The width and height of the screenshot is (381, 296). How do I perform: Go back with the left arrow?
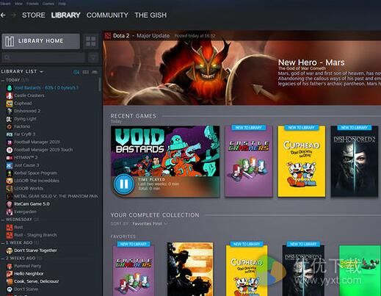pyautogui.click(x=3, y=15)
